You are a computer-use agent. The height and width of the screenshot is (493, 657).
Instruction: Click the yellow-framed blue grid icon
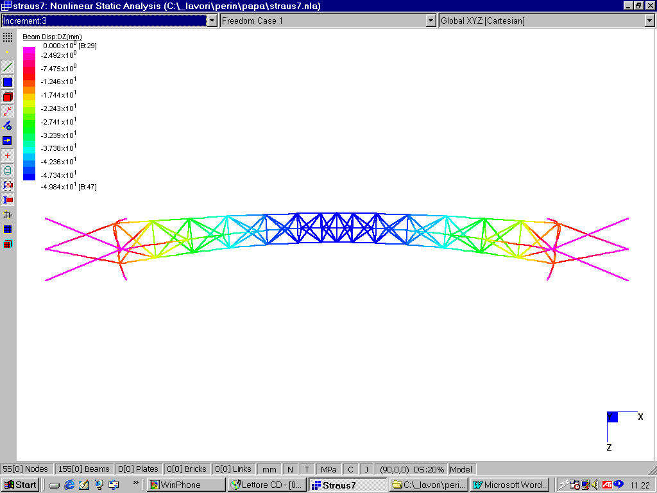click(8, 229)
